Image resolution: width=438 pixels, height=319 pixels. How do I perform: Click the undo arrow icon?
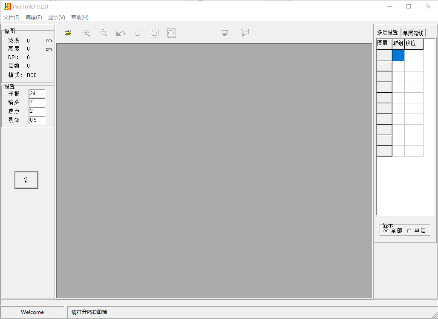click(121, 33)
